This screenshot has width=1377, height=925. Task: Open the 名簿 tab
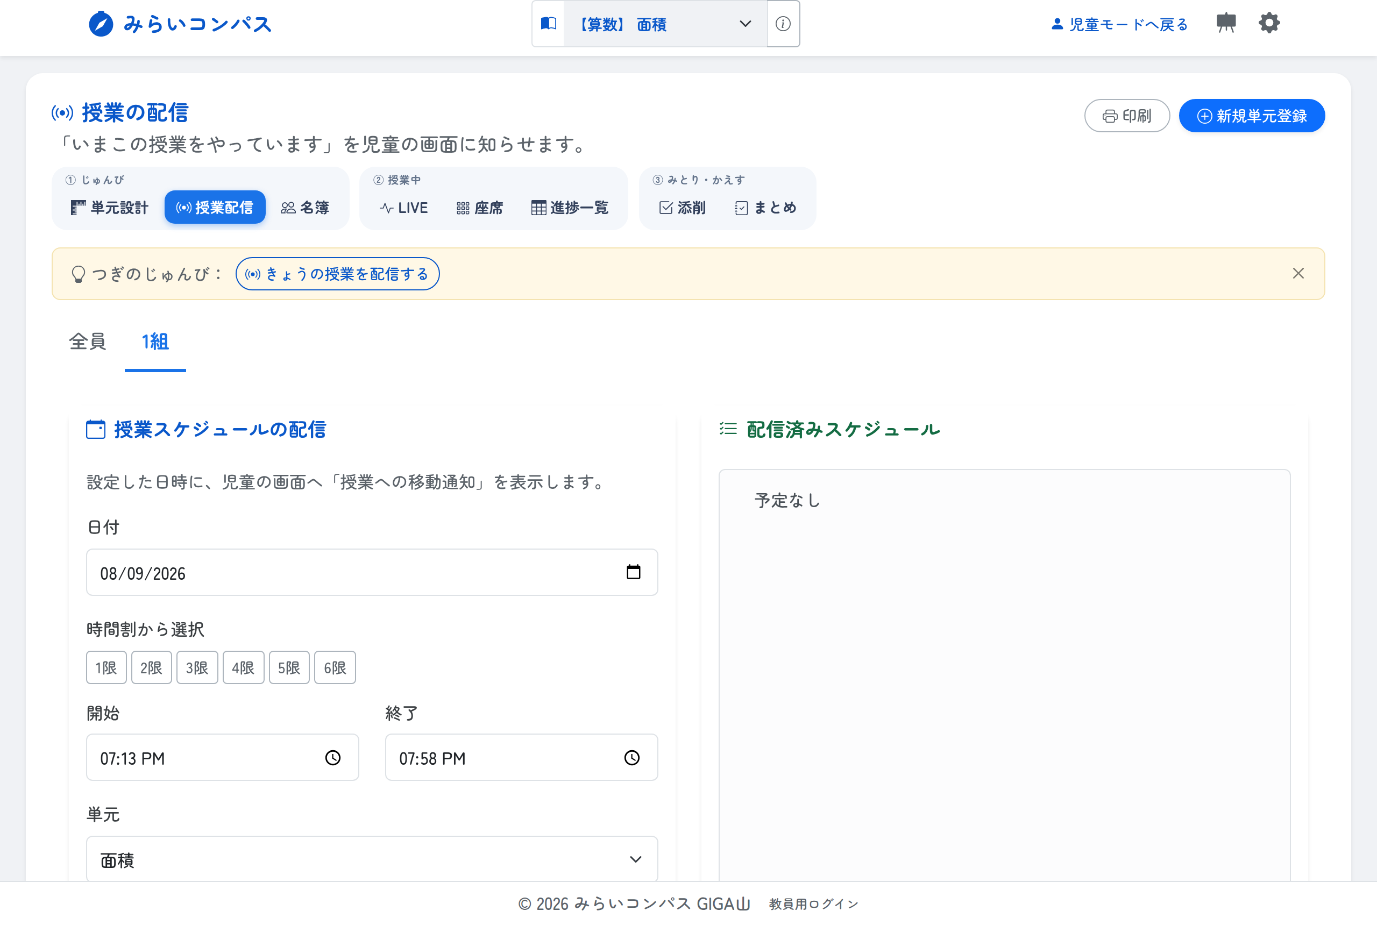pos(305,208)
